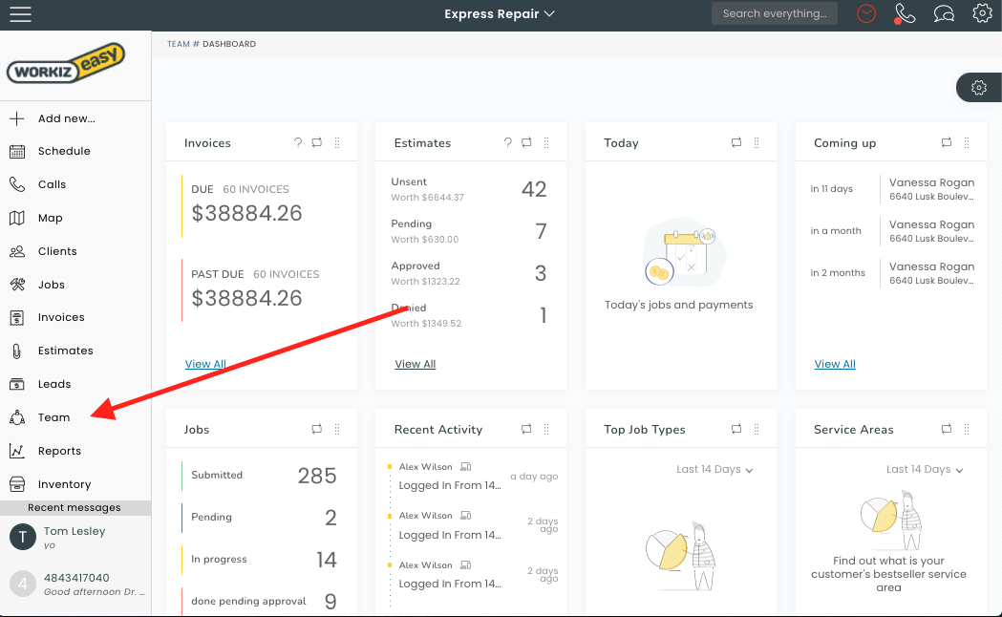Open the settings gear in top bar
1002x617 pixels.
(982, 14)
